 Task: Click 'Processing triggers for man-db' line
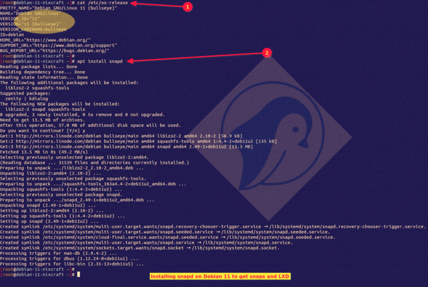(x=59, y=253)
